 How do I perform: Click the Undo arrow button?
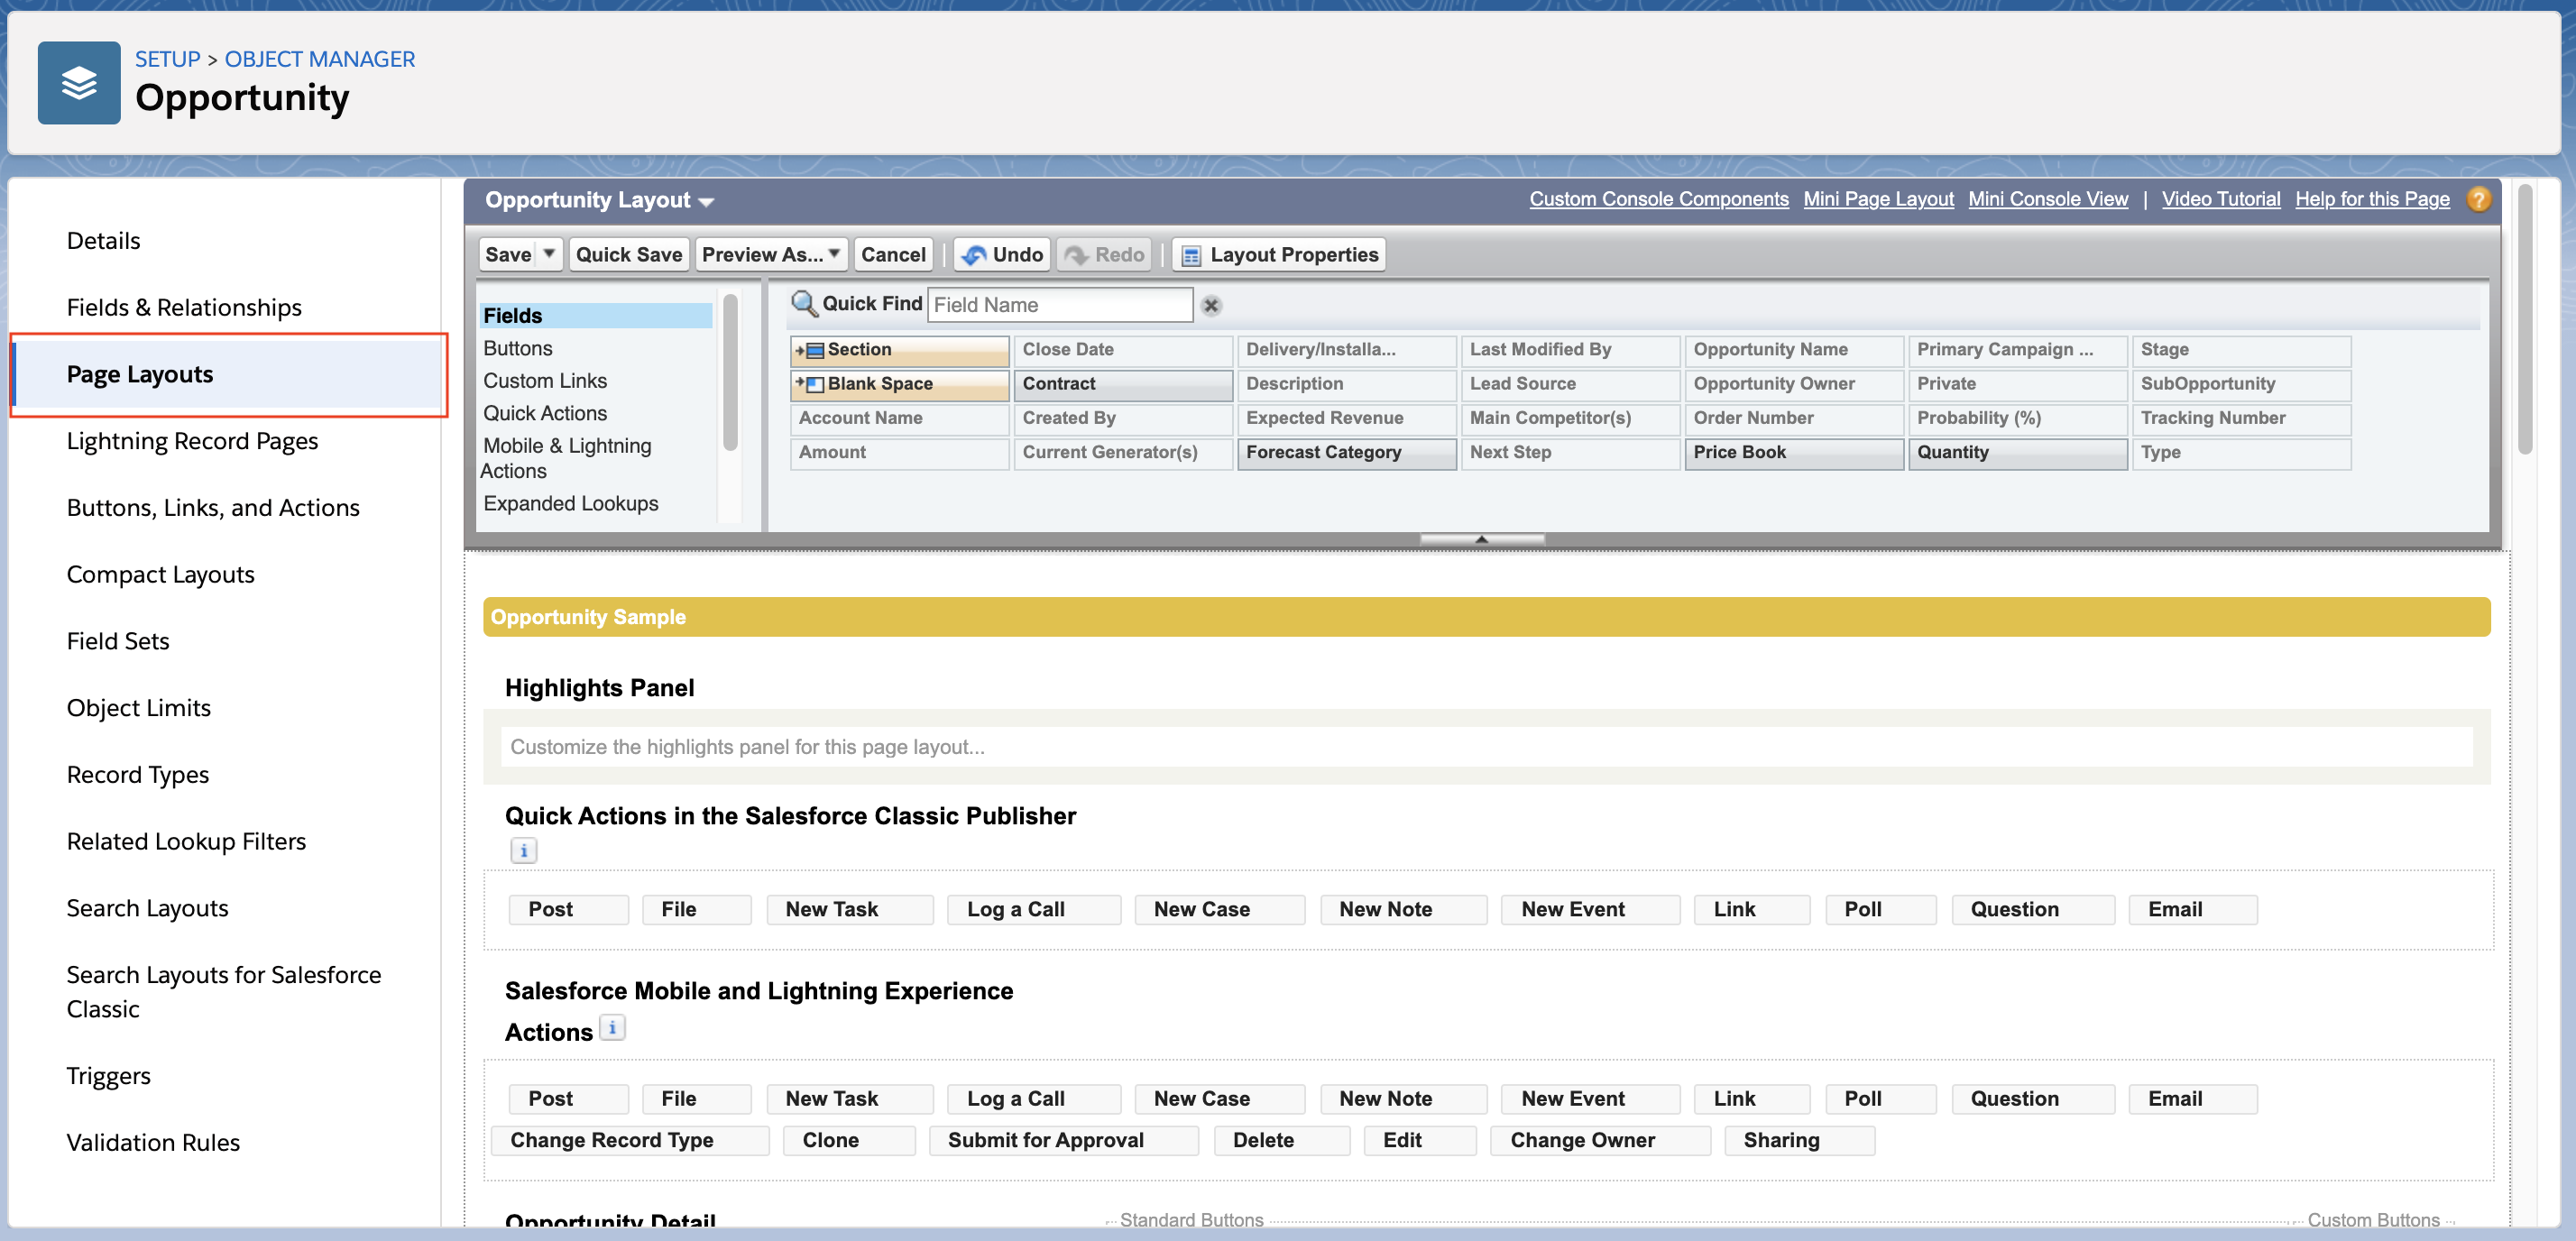[x=1001, y=254]
